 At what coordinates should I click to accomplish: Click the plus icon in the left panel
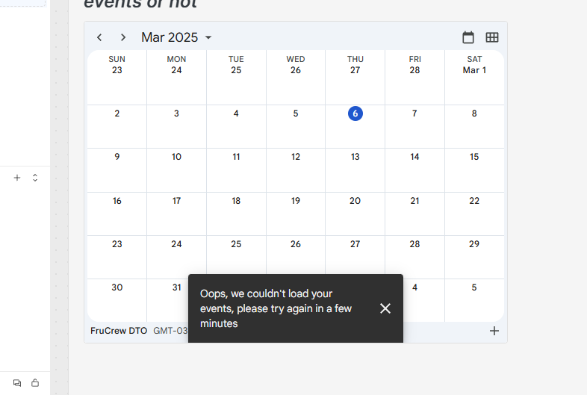(x=17, y=178)
